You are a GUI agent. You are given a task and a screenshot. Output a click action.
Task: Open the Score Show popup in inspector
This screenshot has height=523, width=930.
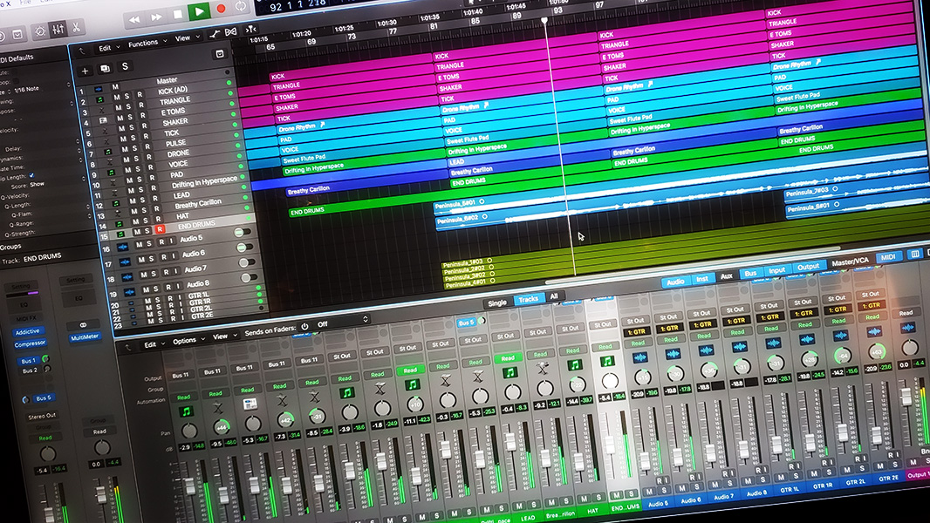tap(38, 184)
